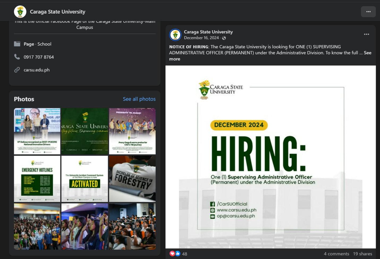Click the Caraga State University post author name
This screenshot has width=380, height=259.
208,32
